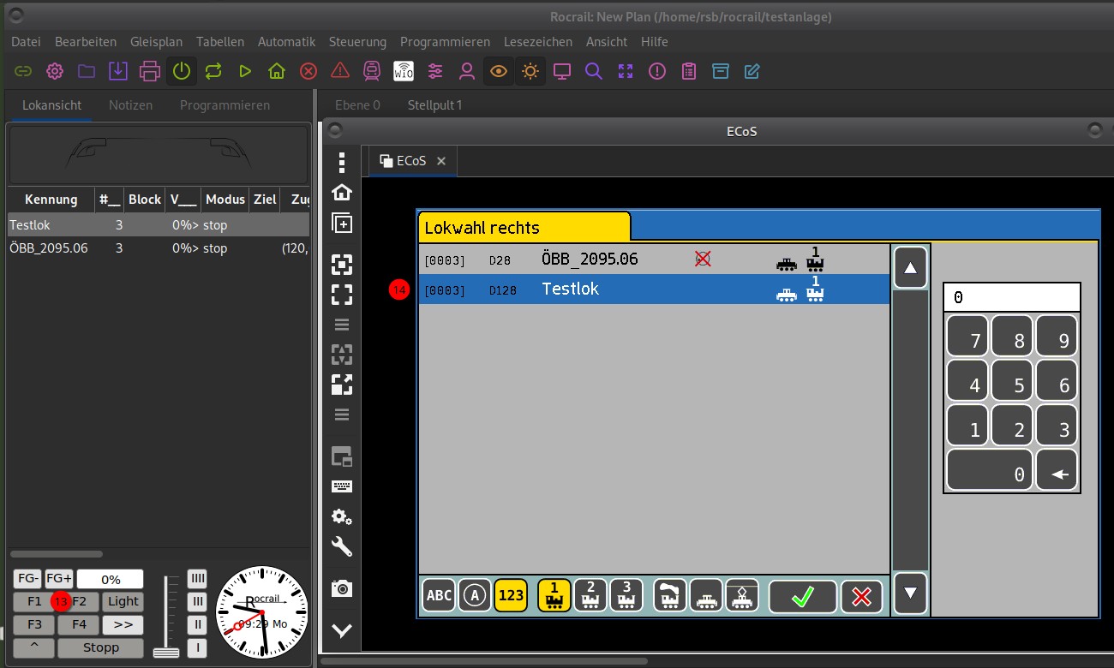Image resolution: width=1114 pixels, height=668 pixels.
Task: Open the Automatik menu
Action: 286,41
